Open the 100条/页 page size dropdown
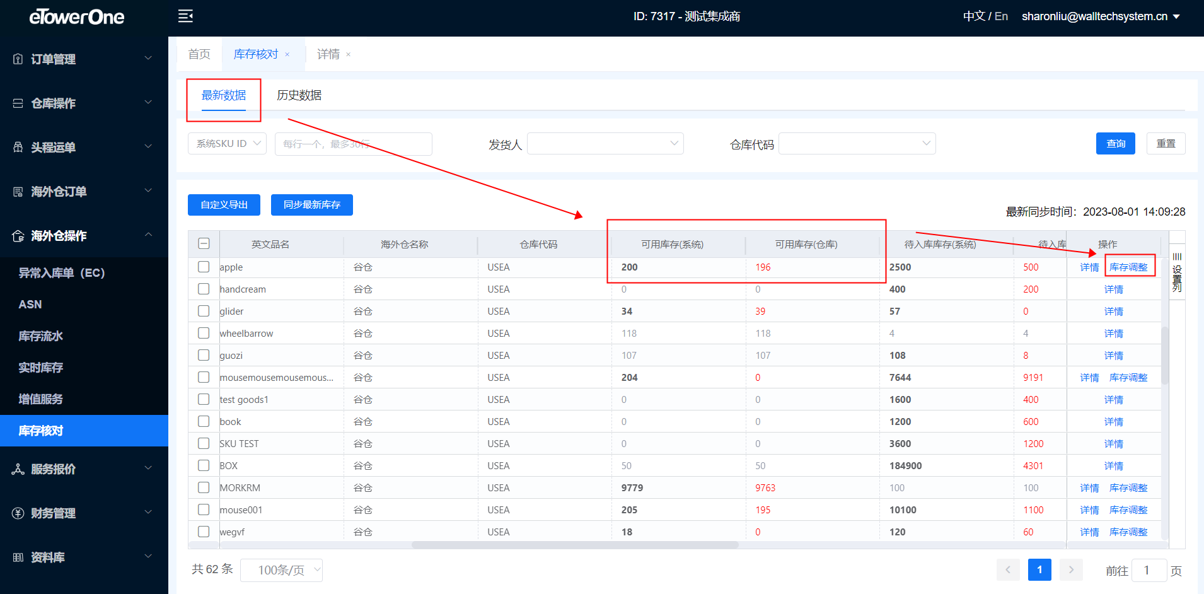The image size is (1204, 594). 282,570
